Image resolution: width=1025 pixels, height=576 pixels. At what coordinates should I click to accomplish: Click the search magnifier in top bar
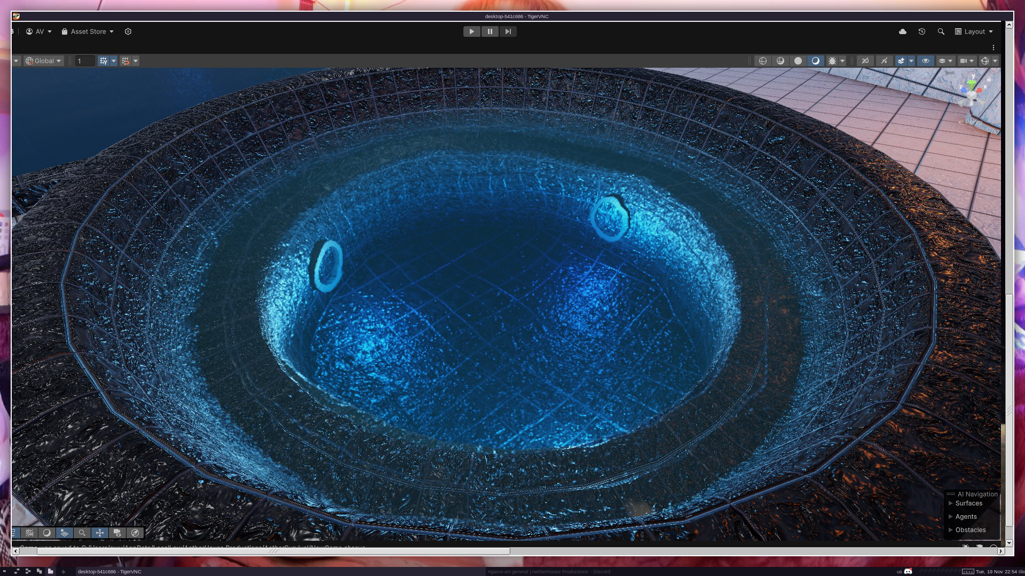941,31
